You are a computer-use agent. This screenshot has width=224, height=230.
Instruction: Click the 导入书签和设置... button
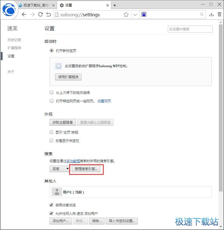pyautogui.click(x=122, y=221)
